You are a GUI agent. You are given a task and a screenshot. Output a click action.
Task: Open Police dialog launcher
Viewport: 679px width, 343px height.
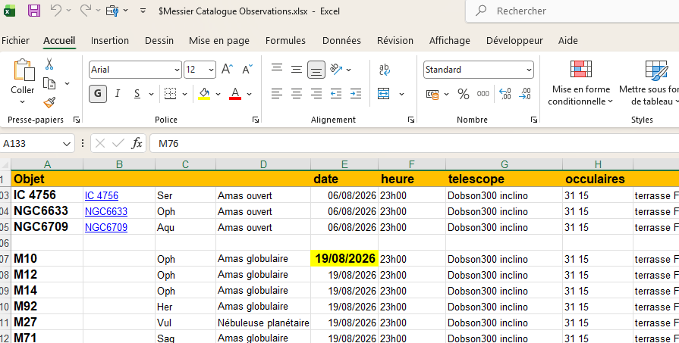[x=256, y=120]
